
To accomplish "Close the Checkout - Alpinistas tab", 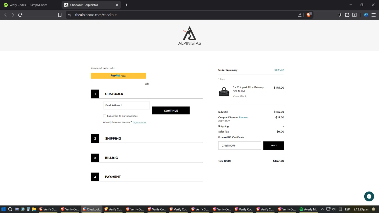I will pyautogui.click(x=117, y=5).
